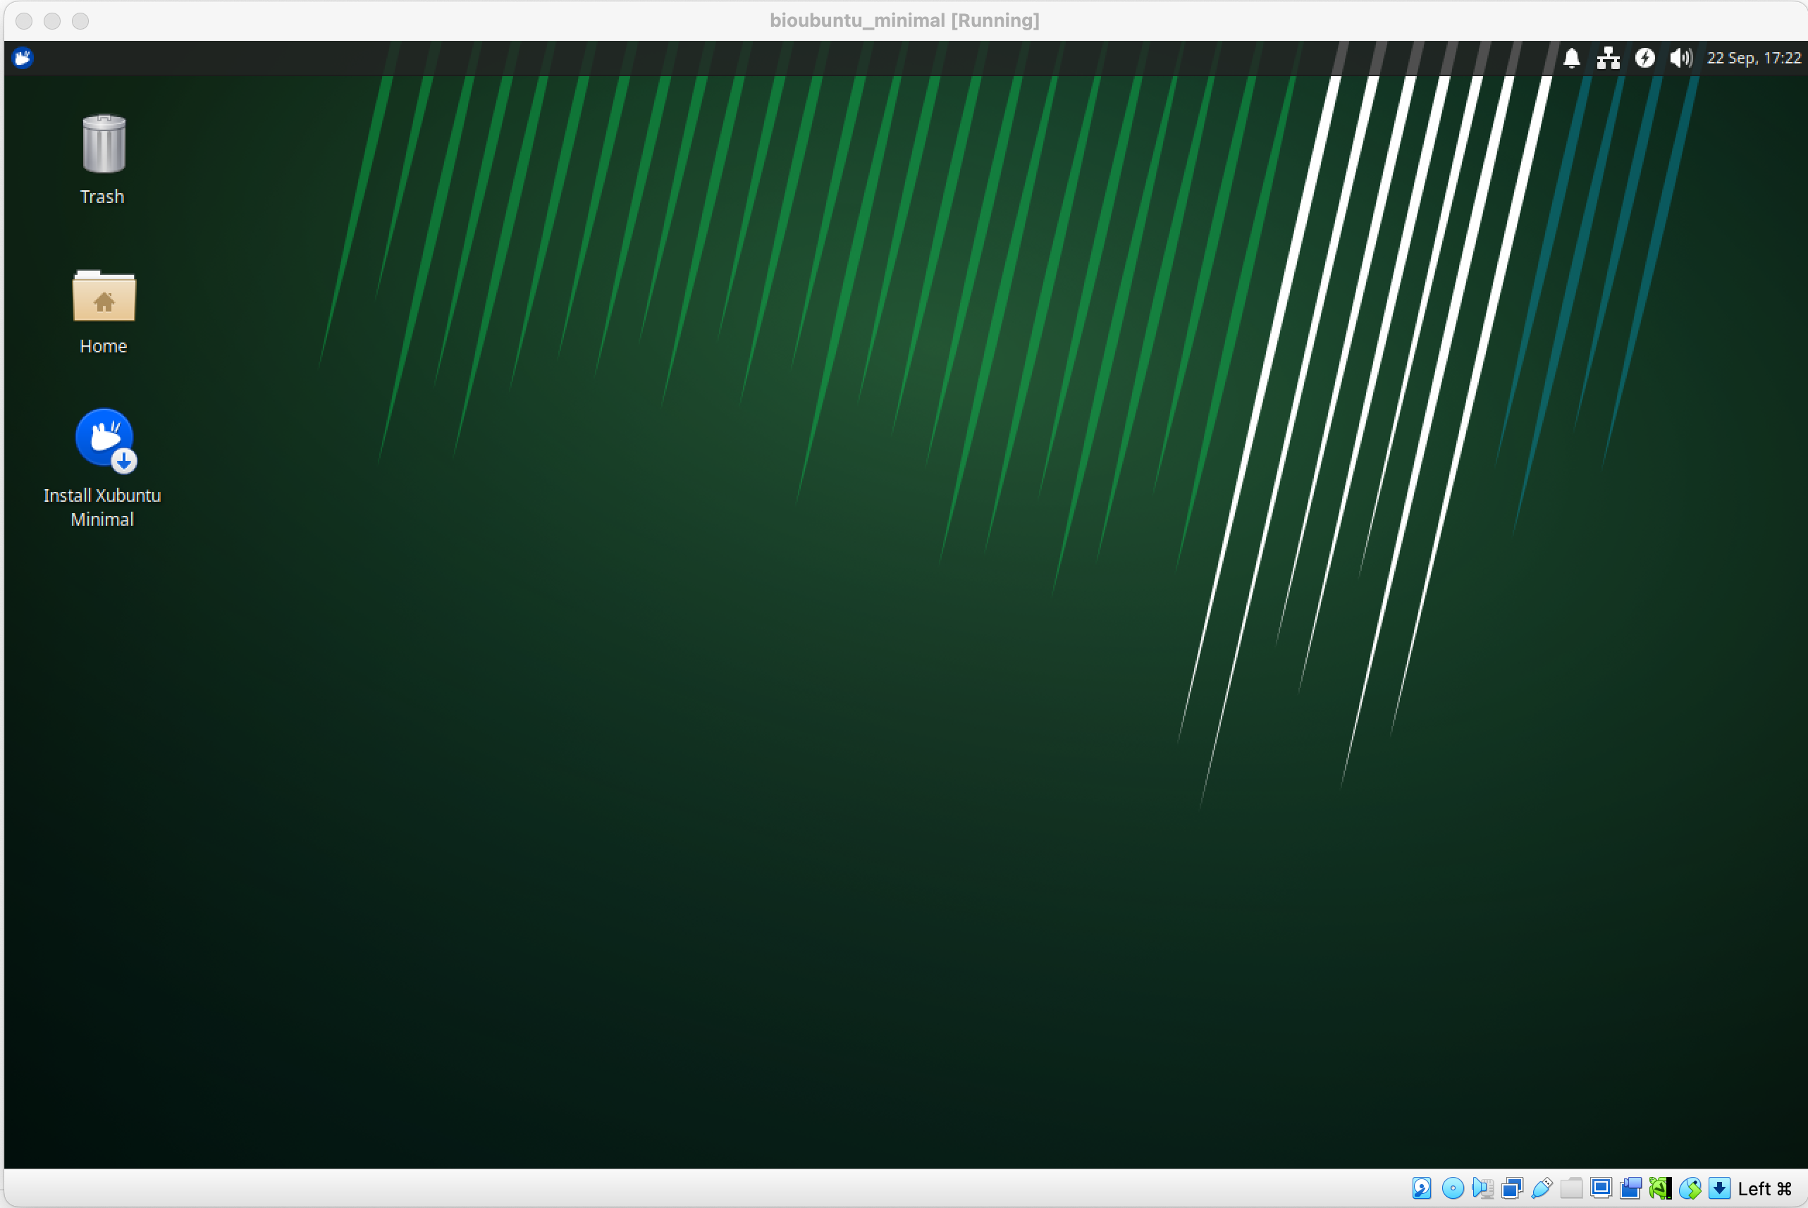
Task: Click the volume speaker icon
Action: (x=1680, y=58)
